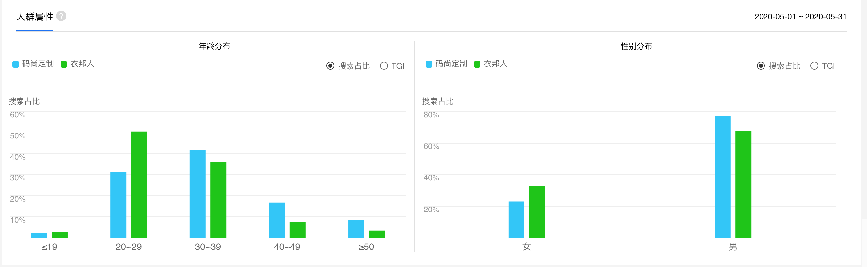Viewport: 867px width, 267px height.
Task: Switch to the 人群属性 tab
Action: (35, 17)
